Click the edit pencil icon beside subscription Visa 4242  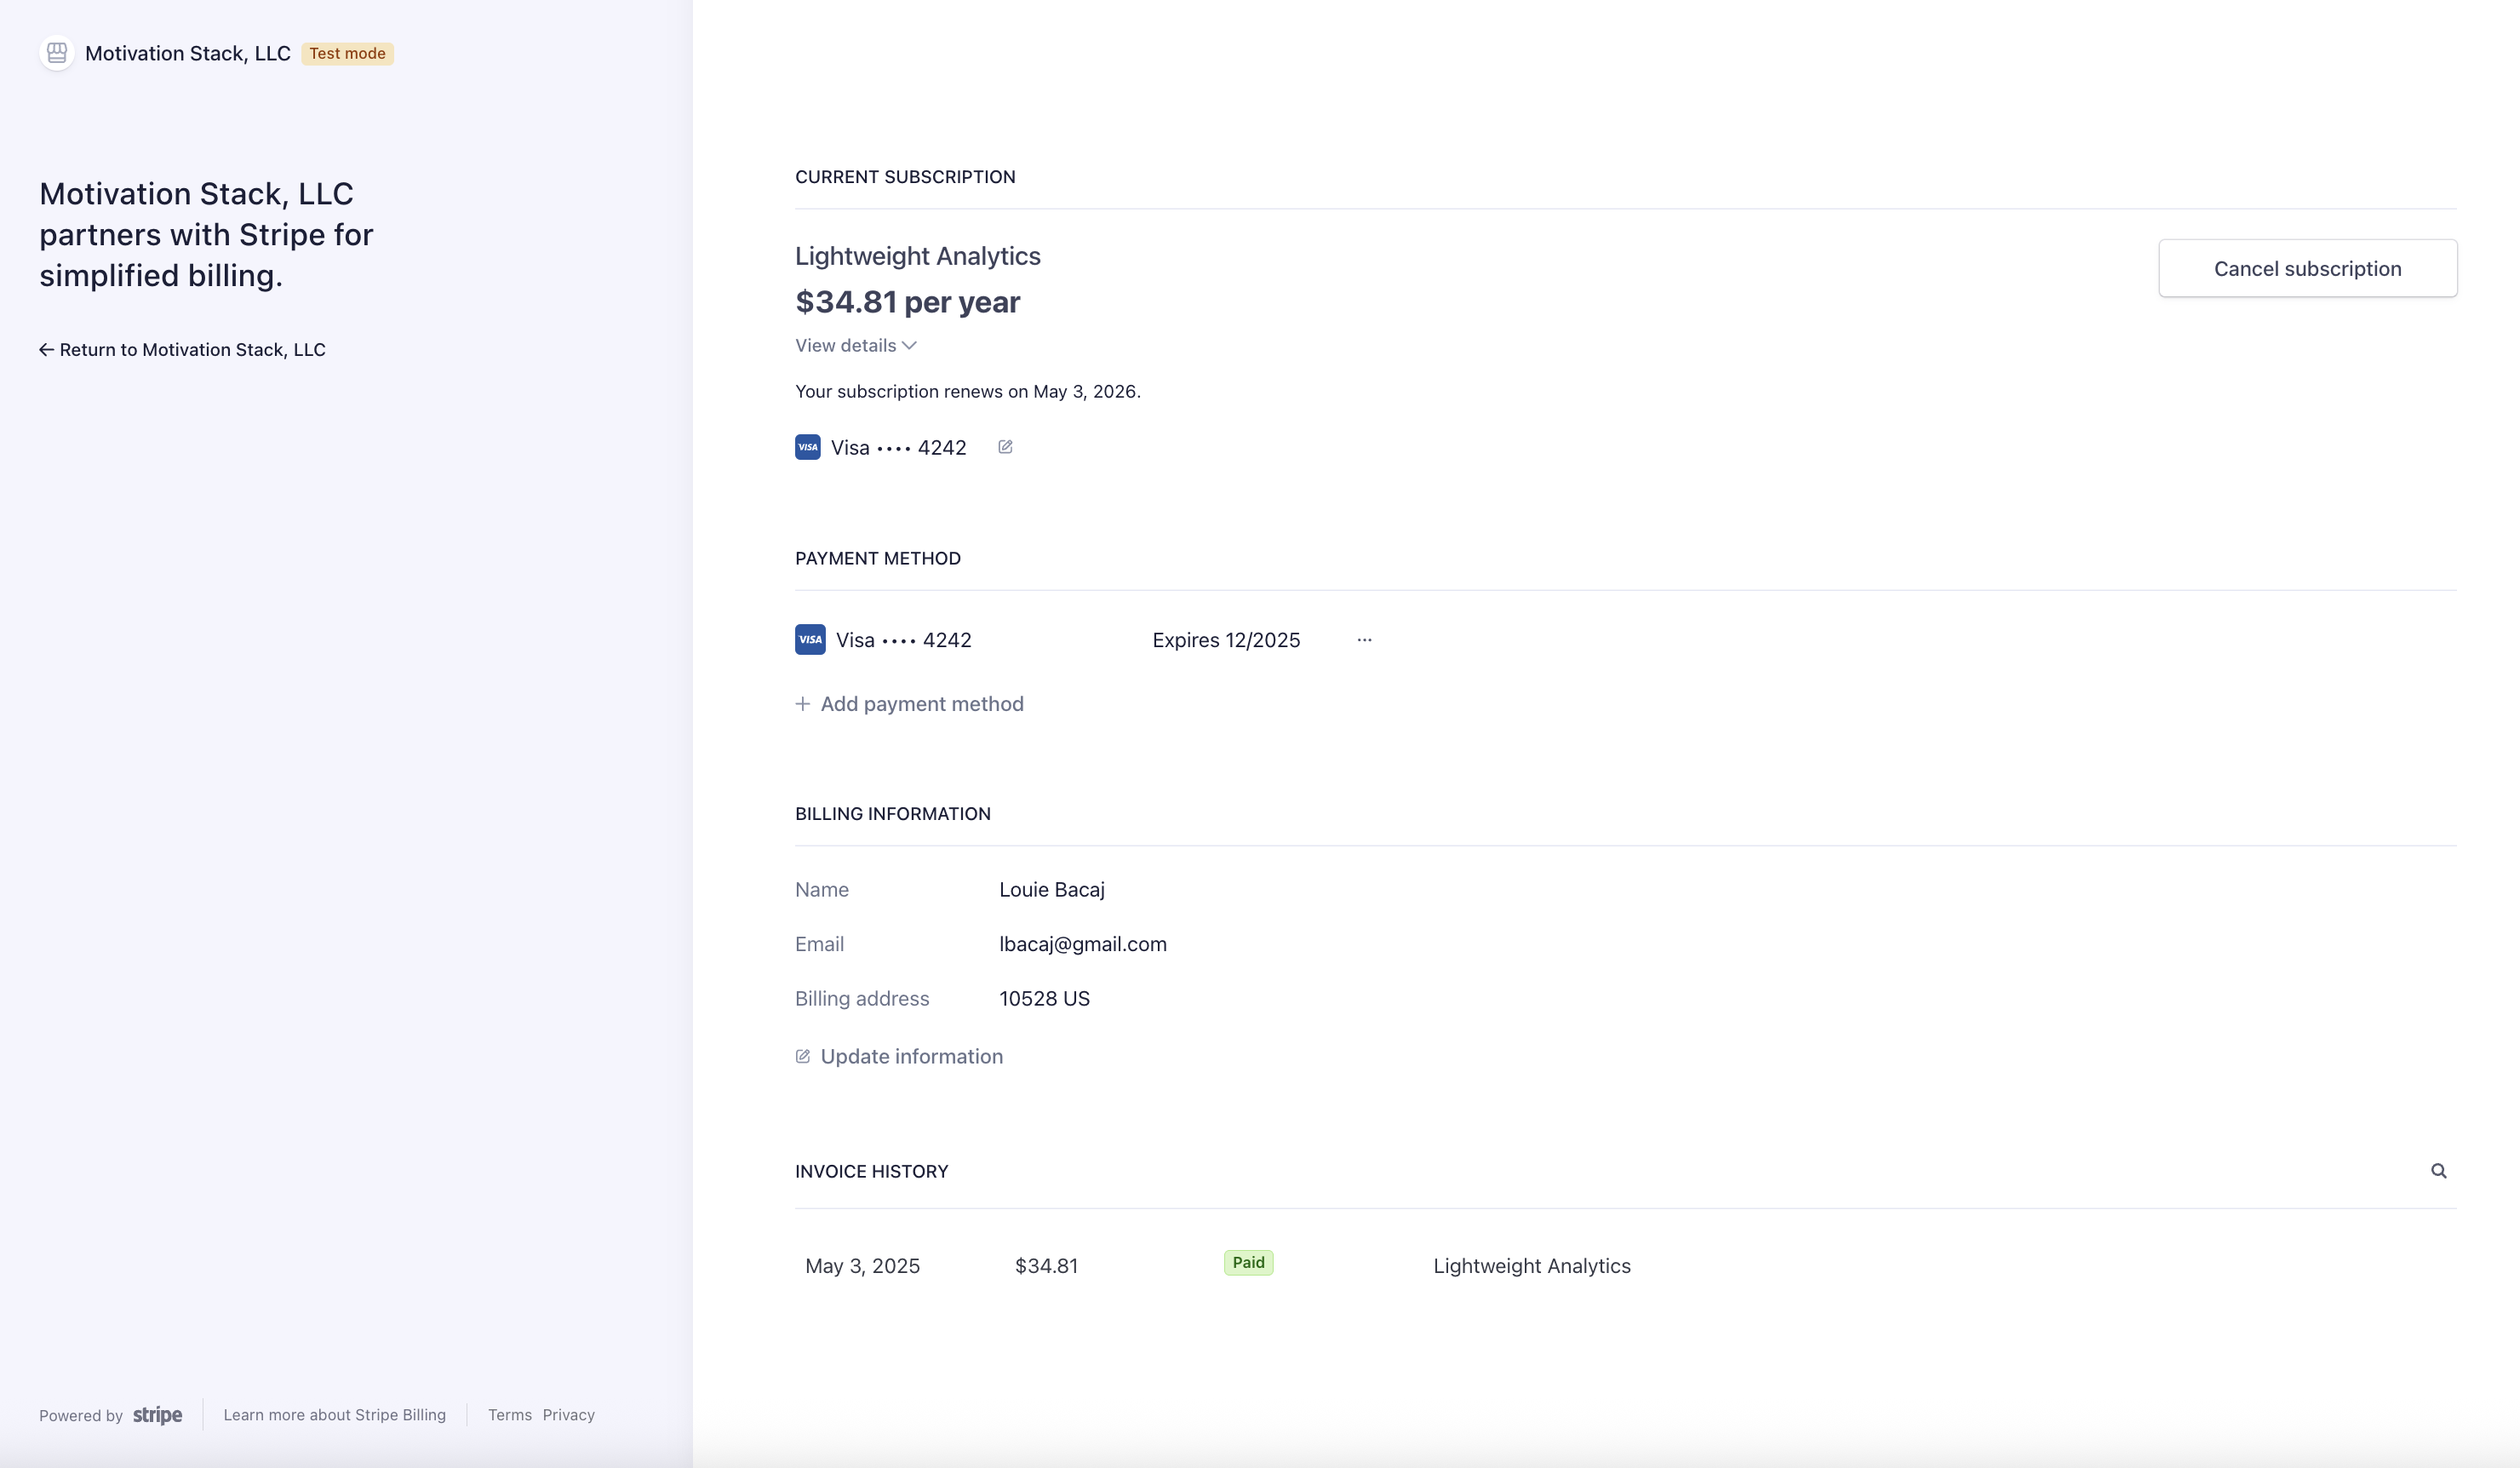[1005, 447]
